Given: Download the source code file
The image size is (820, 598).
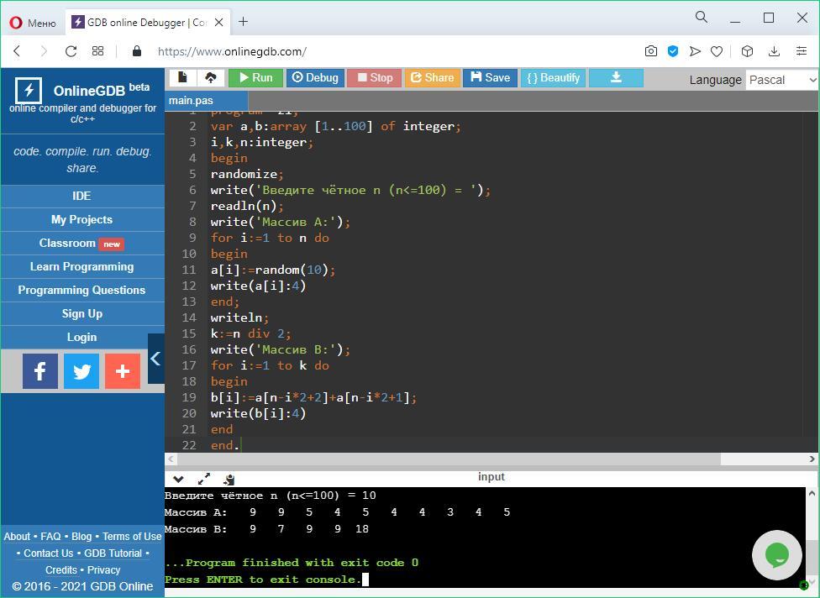Looking at the screenshot, I should 616,78.
